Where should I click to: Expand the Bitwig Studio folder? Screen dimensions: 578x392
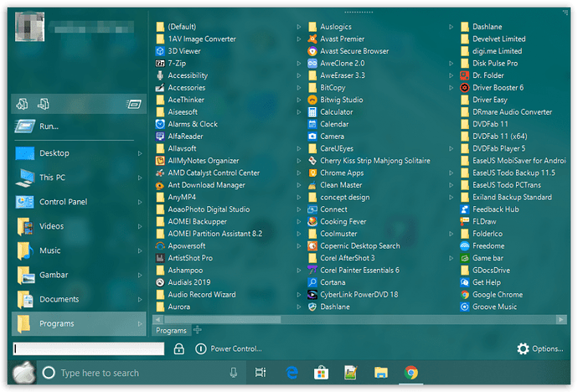[x=299, y=100]
